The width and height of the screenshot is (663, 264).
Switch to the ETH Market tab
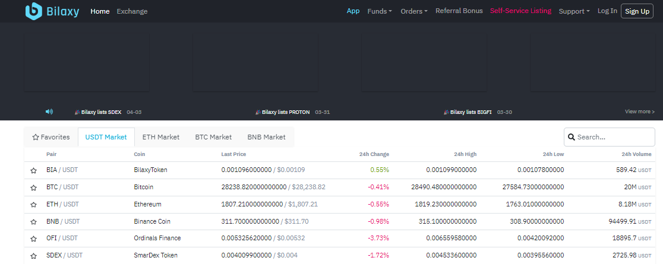pyautogui.click(x=160, y=137)
